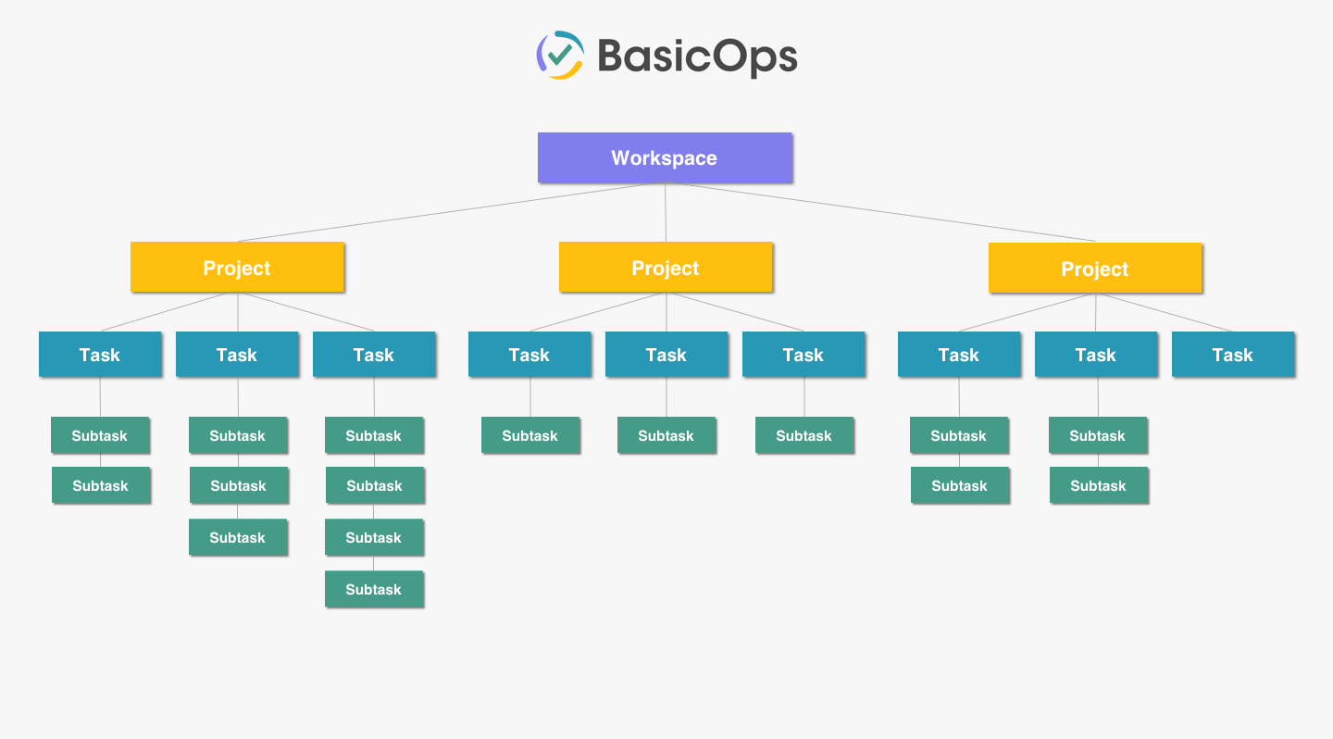Viewport: 1333px width, 739px height.
Task: Click the bottom Subtask of the four-subtask column
Action: pos(374,589)
